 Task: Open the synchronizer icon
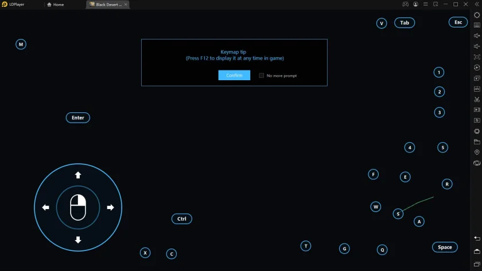point(477,120)
